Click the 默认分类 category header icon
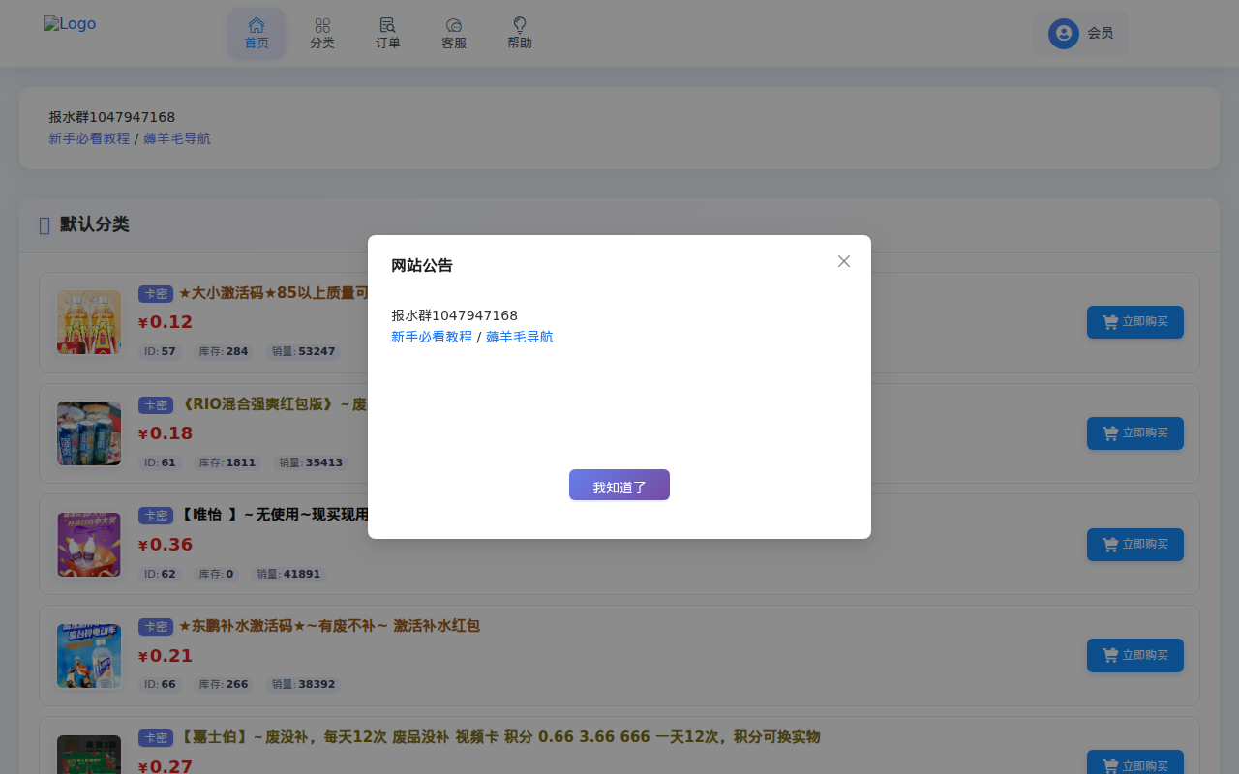The width and height of the screenshot is (1239, 774). pos(44,224)
